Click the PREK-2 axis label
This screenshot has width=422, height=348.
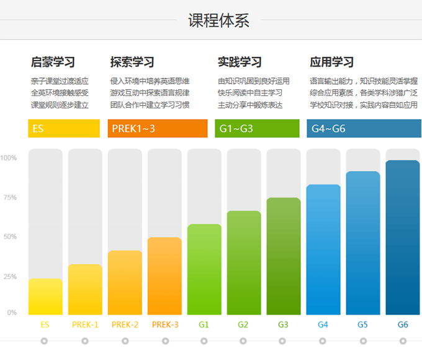125,324
